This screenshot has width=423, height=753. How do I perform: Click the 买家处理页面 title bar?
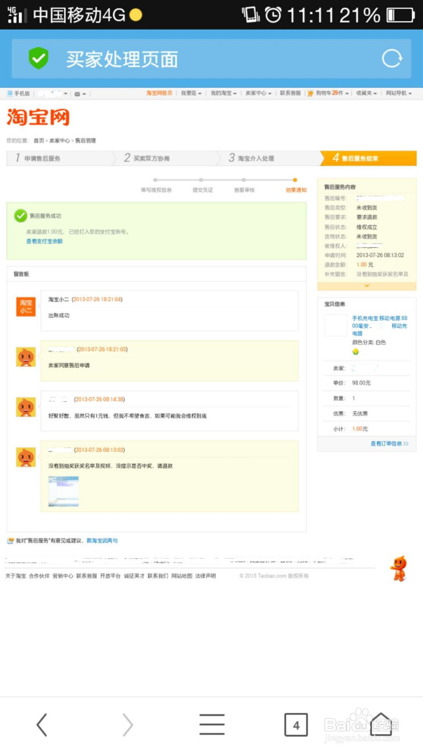211,59
